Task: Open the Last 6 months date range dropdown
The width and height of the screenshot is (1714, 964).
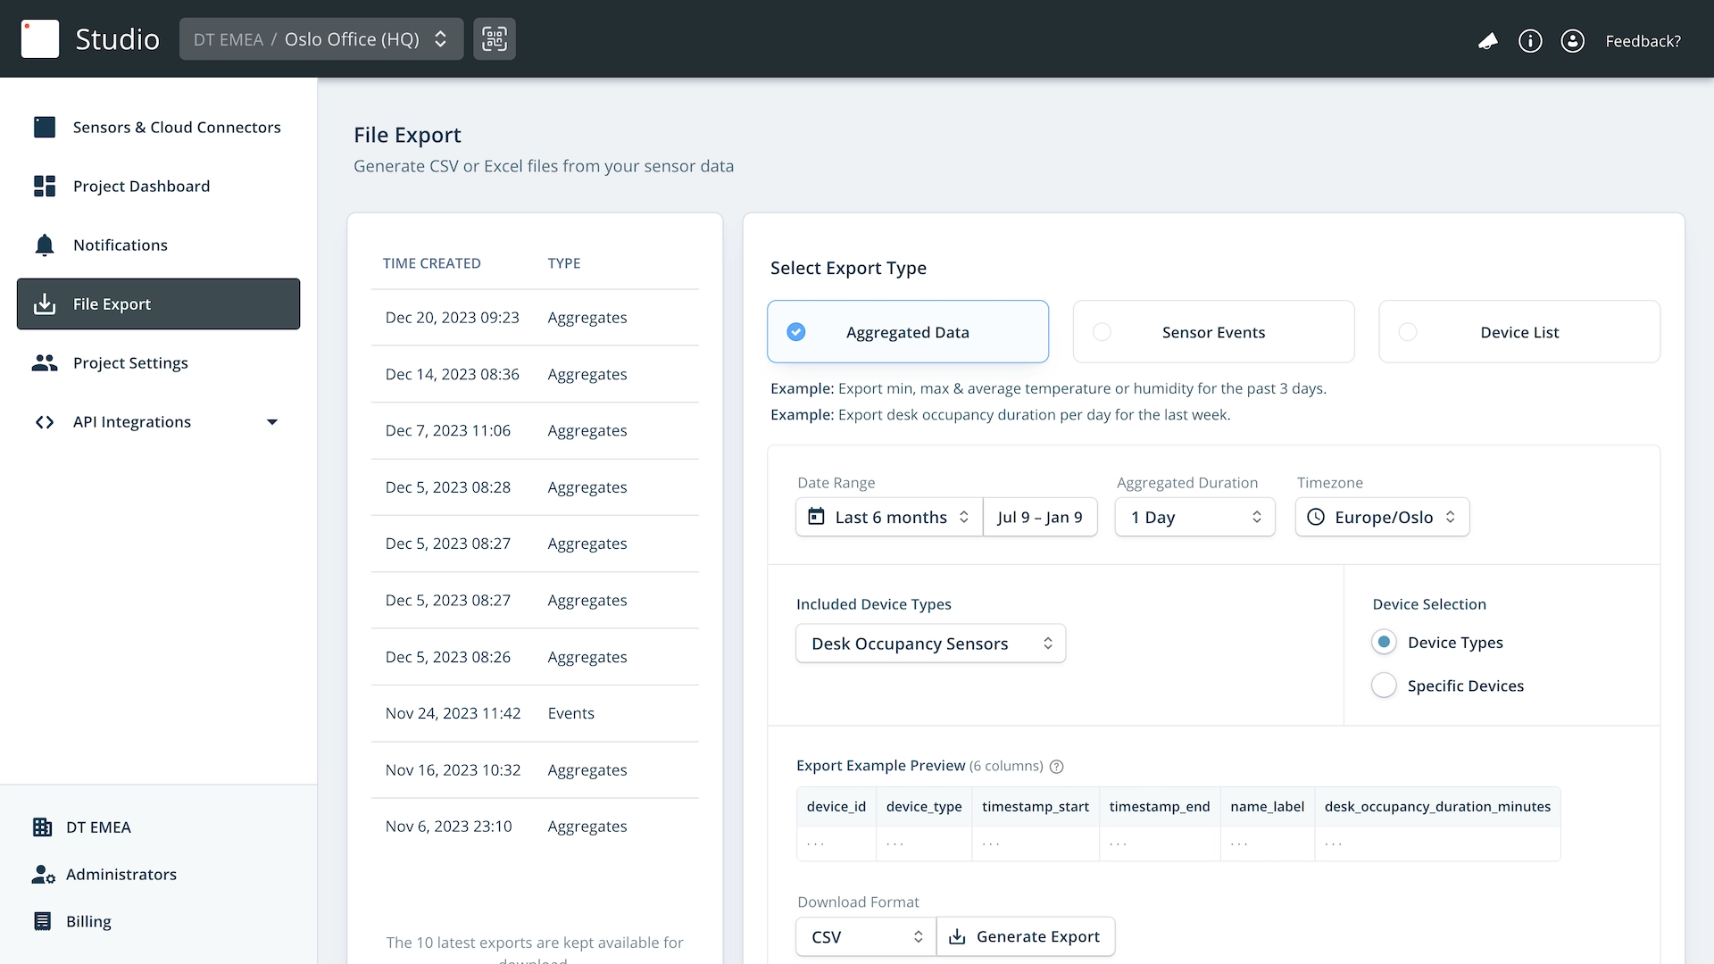Action: coord(889,517)
